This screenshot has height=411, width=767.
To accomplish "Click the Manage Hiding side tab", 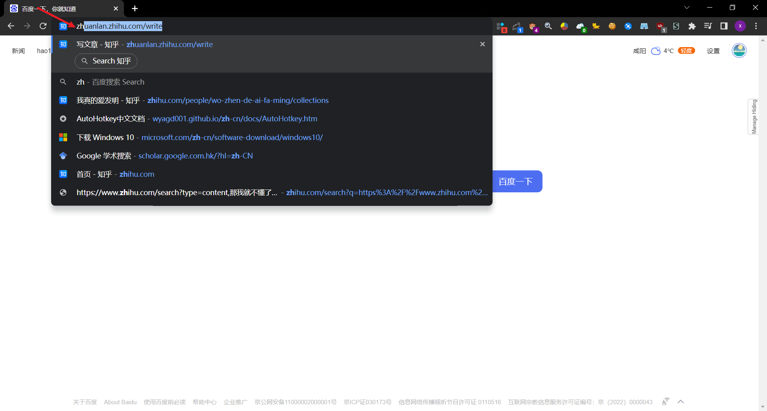I will point(753,117).
